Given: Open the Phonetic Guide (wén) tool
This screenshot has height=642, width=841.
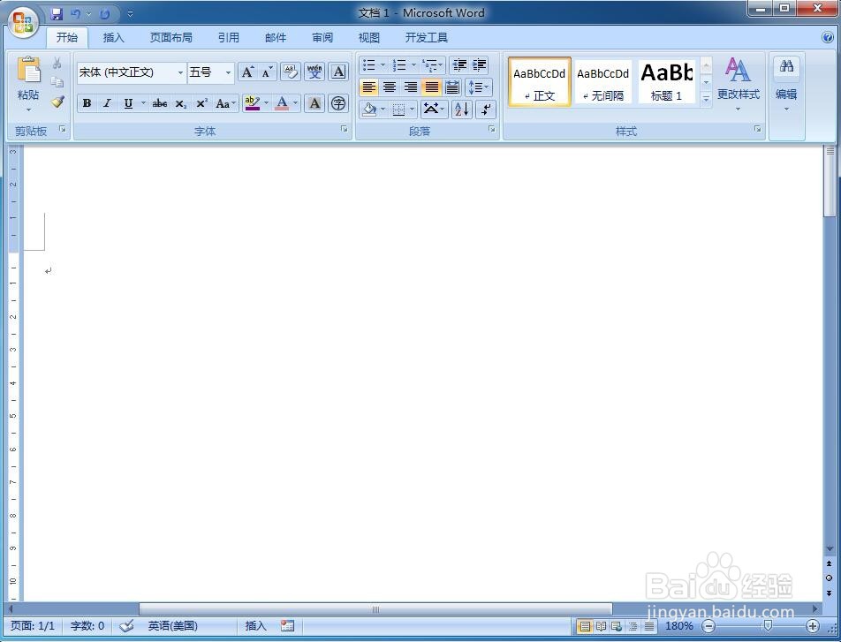Looking at the screenshot, I should click(x=314, y=72).
